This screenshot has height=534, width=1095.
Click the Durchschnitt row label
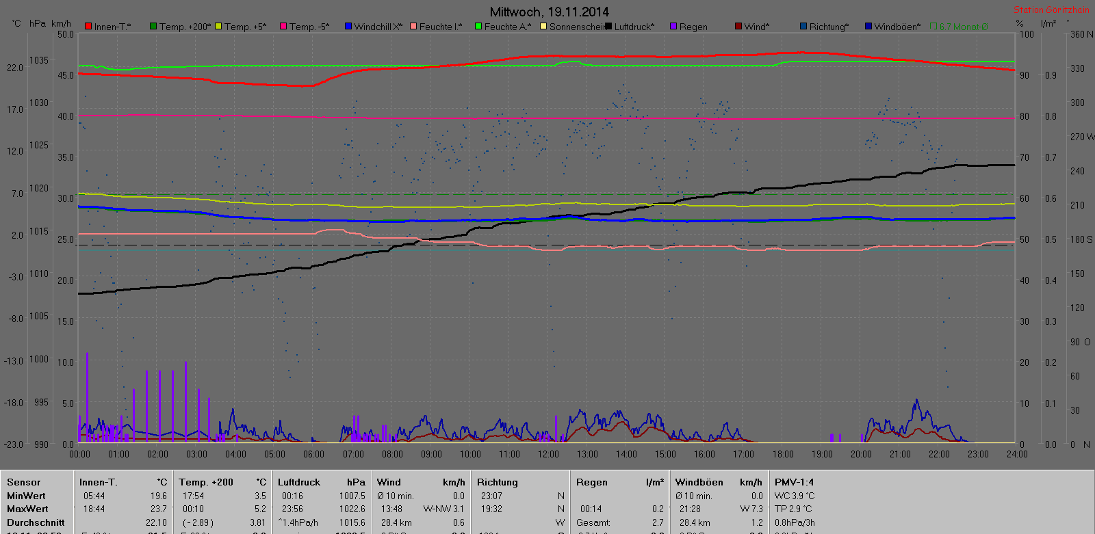pyautogui.click(x=36, y=522)
